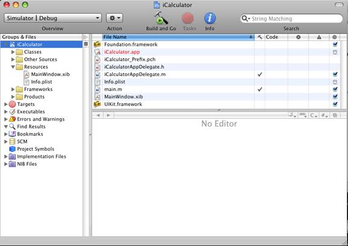Click the Errors and Warnings icon
348x246 pixels.
[12, 119]
